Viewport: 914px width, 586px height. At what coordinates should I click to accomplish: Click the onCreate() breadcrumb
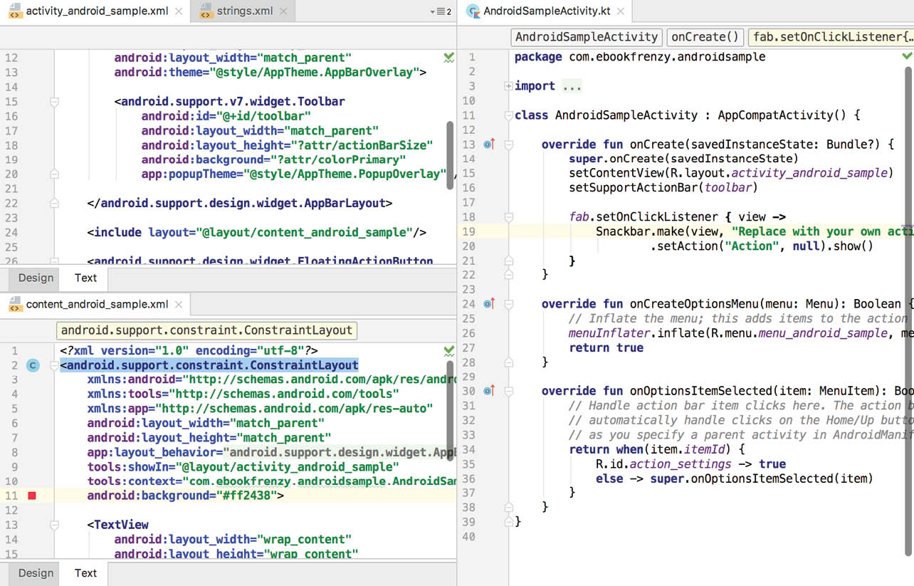click(x=705, y=37)
